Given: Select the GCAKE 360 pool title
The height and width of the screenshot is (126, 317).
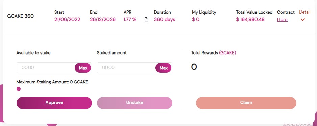Looking at the screenshot, I should [20, 16].
